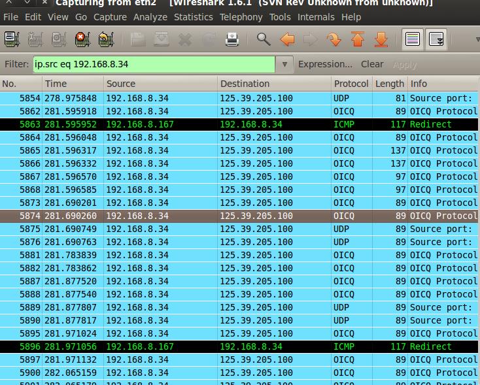The image size is (480, 385).
Task: Open the Go menu
Action: [81, 17]
